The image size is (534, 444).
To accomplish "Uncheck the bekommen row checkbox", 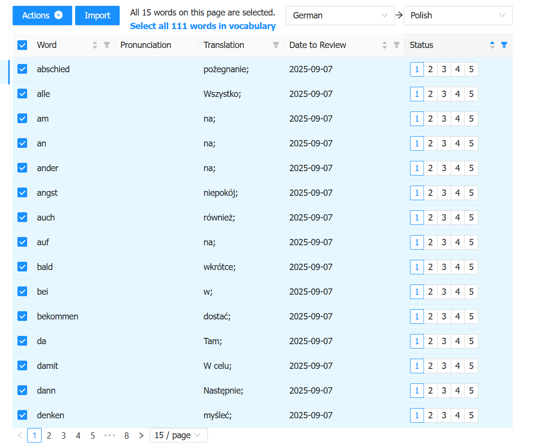I will (x=22, y=316).
